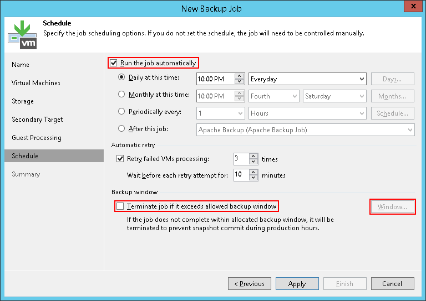Click the Apply button
This screenshot has width=426, height=301.
[x=297, y=284]
